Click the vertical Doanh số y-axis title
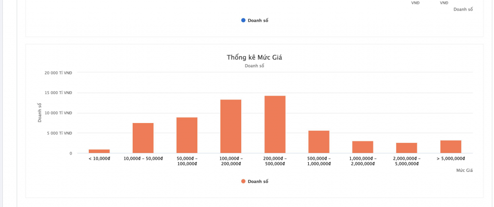Viewport: 494px width, 207px height. pyautogui.click(x=40, y=112)
